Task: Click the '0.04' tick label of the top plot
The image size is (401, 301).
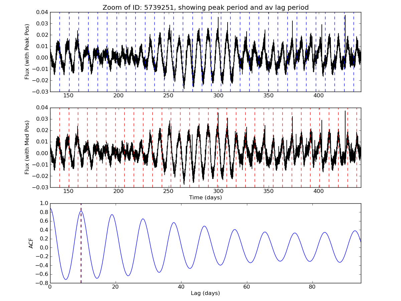Action: pos(42,12)
